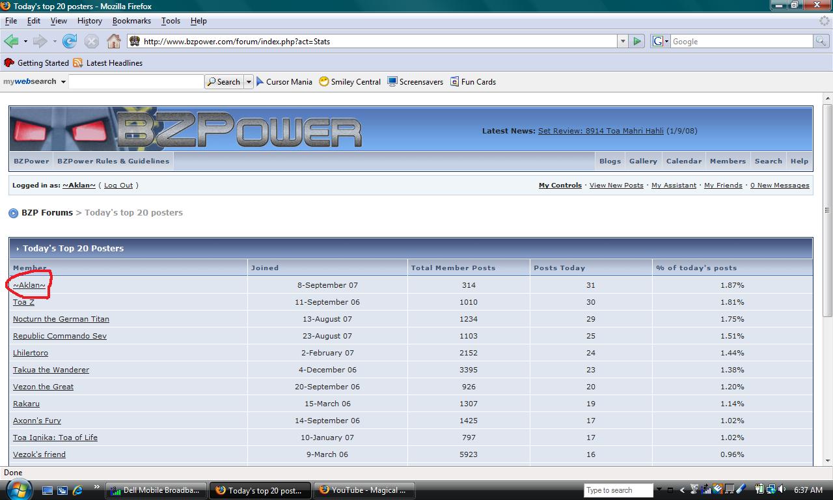
Task: Collapse the Today's Top 20 Posters header arrow
Action: [18, 249]
